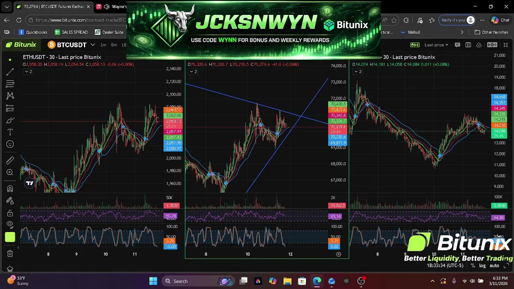Open the browser tab search dropdown

point(6,7)
